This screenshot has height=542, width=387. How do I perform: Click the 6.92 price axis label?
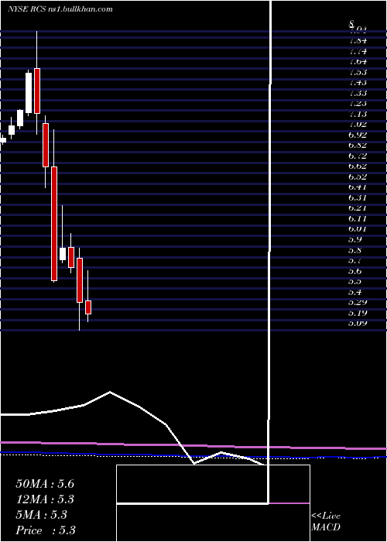point(358,135)
